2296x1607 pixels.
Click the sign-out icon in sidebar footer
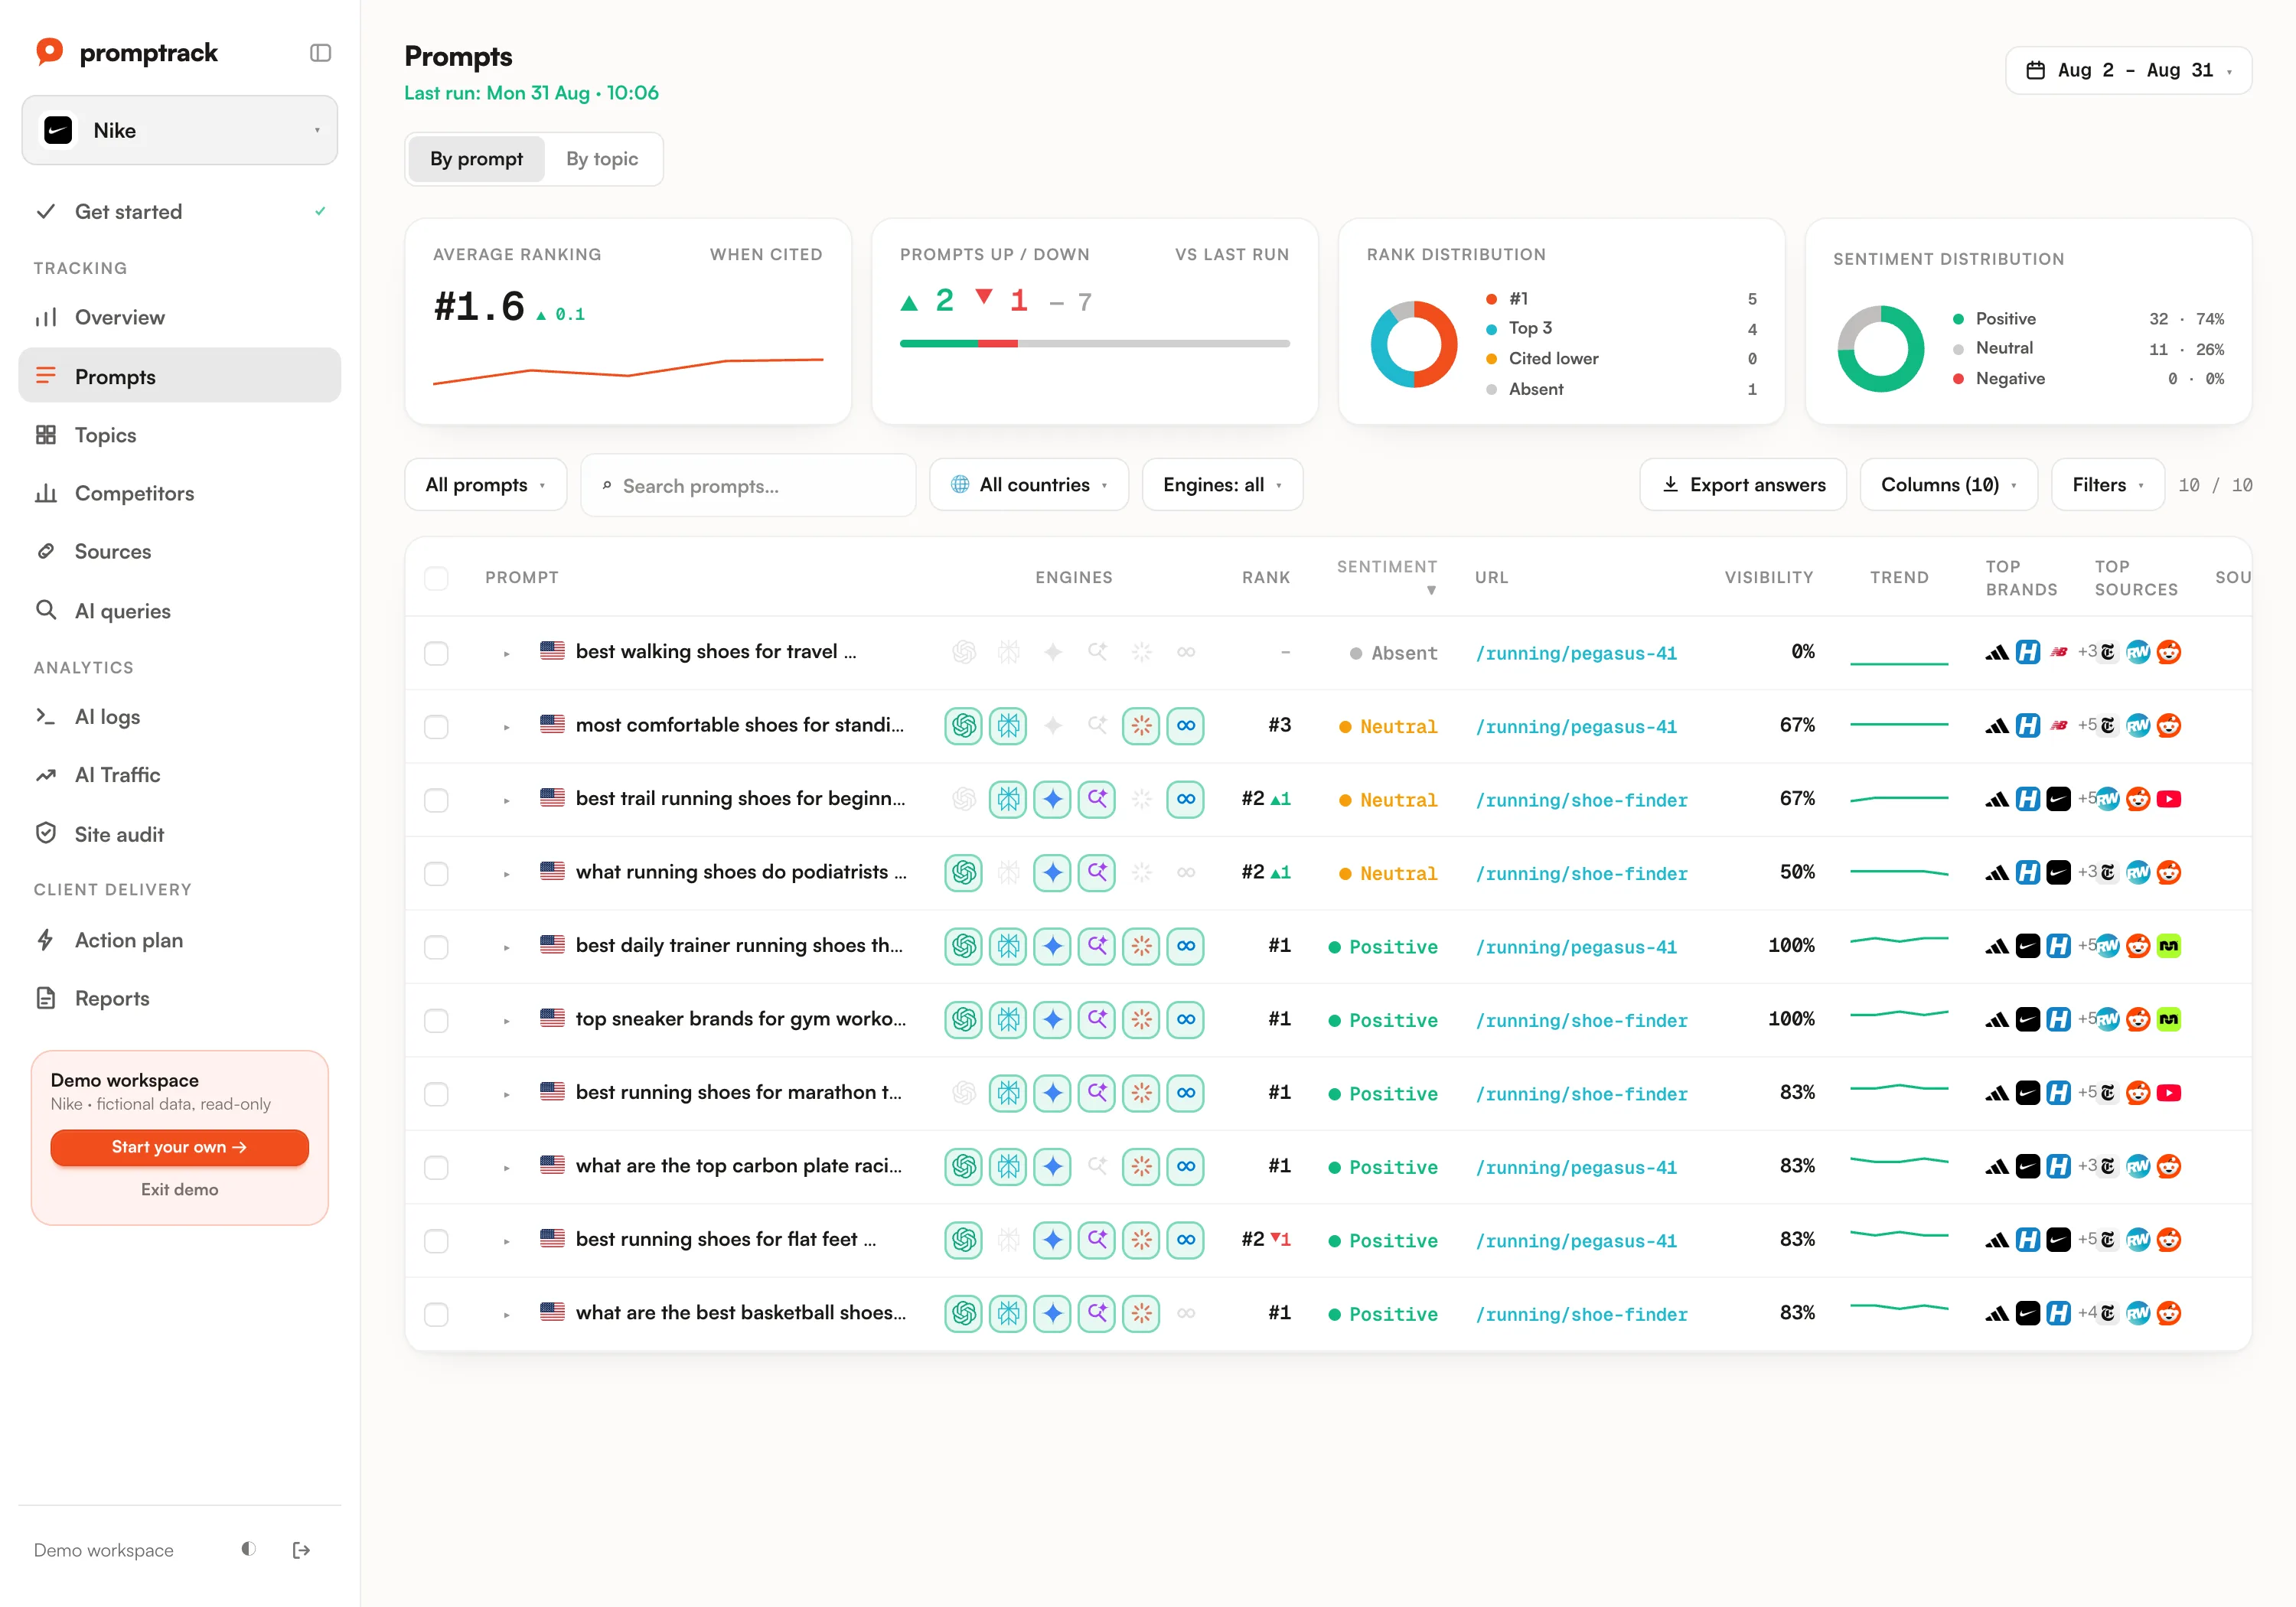301,1550
